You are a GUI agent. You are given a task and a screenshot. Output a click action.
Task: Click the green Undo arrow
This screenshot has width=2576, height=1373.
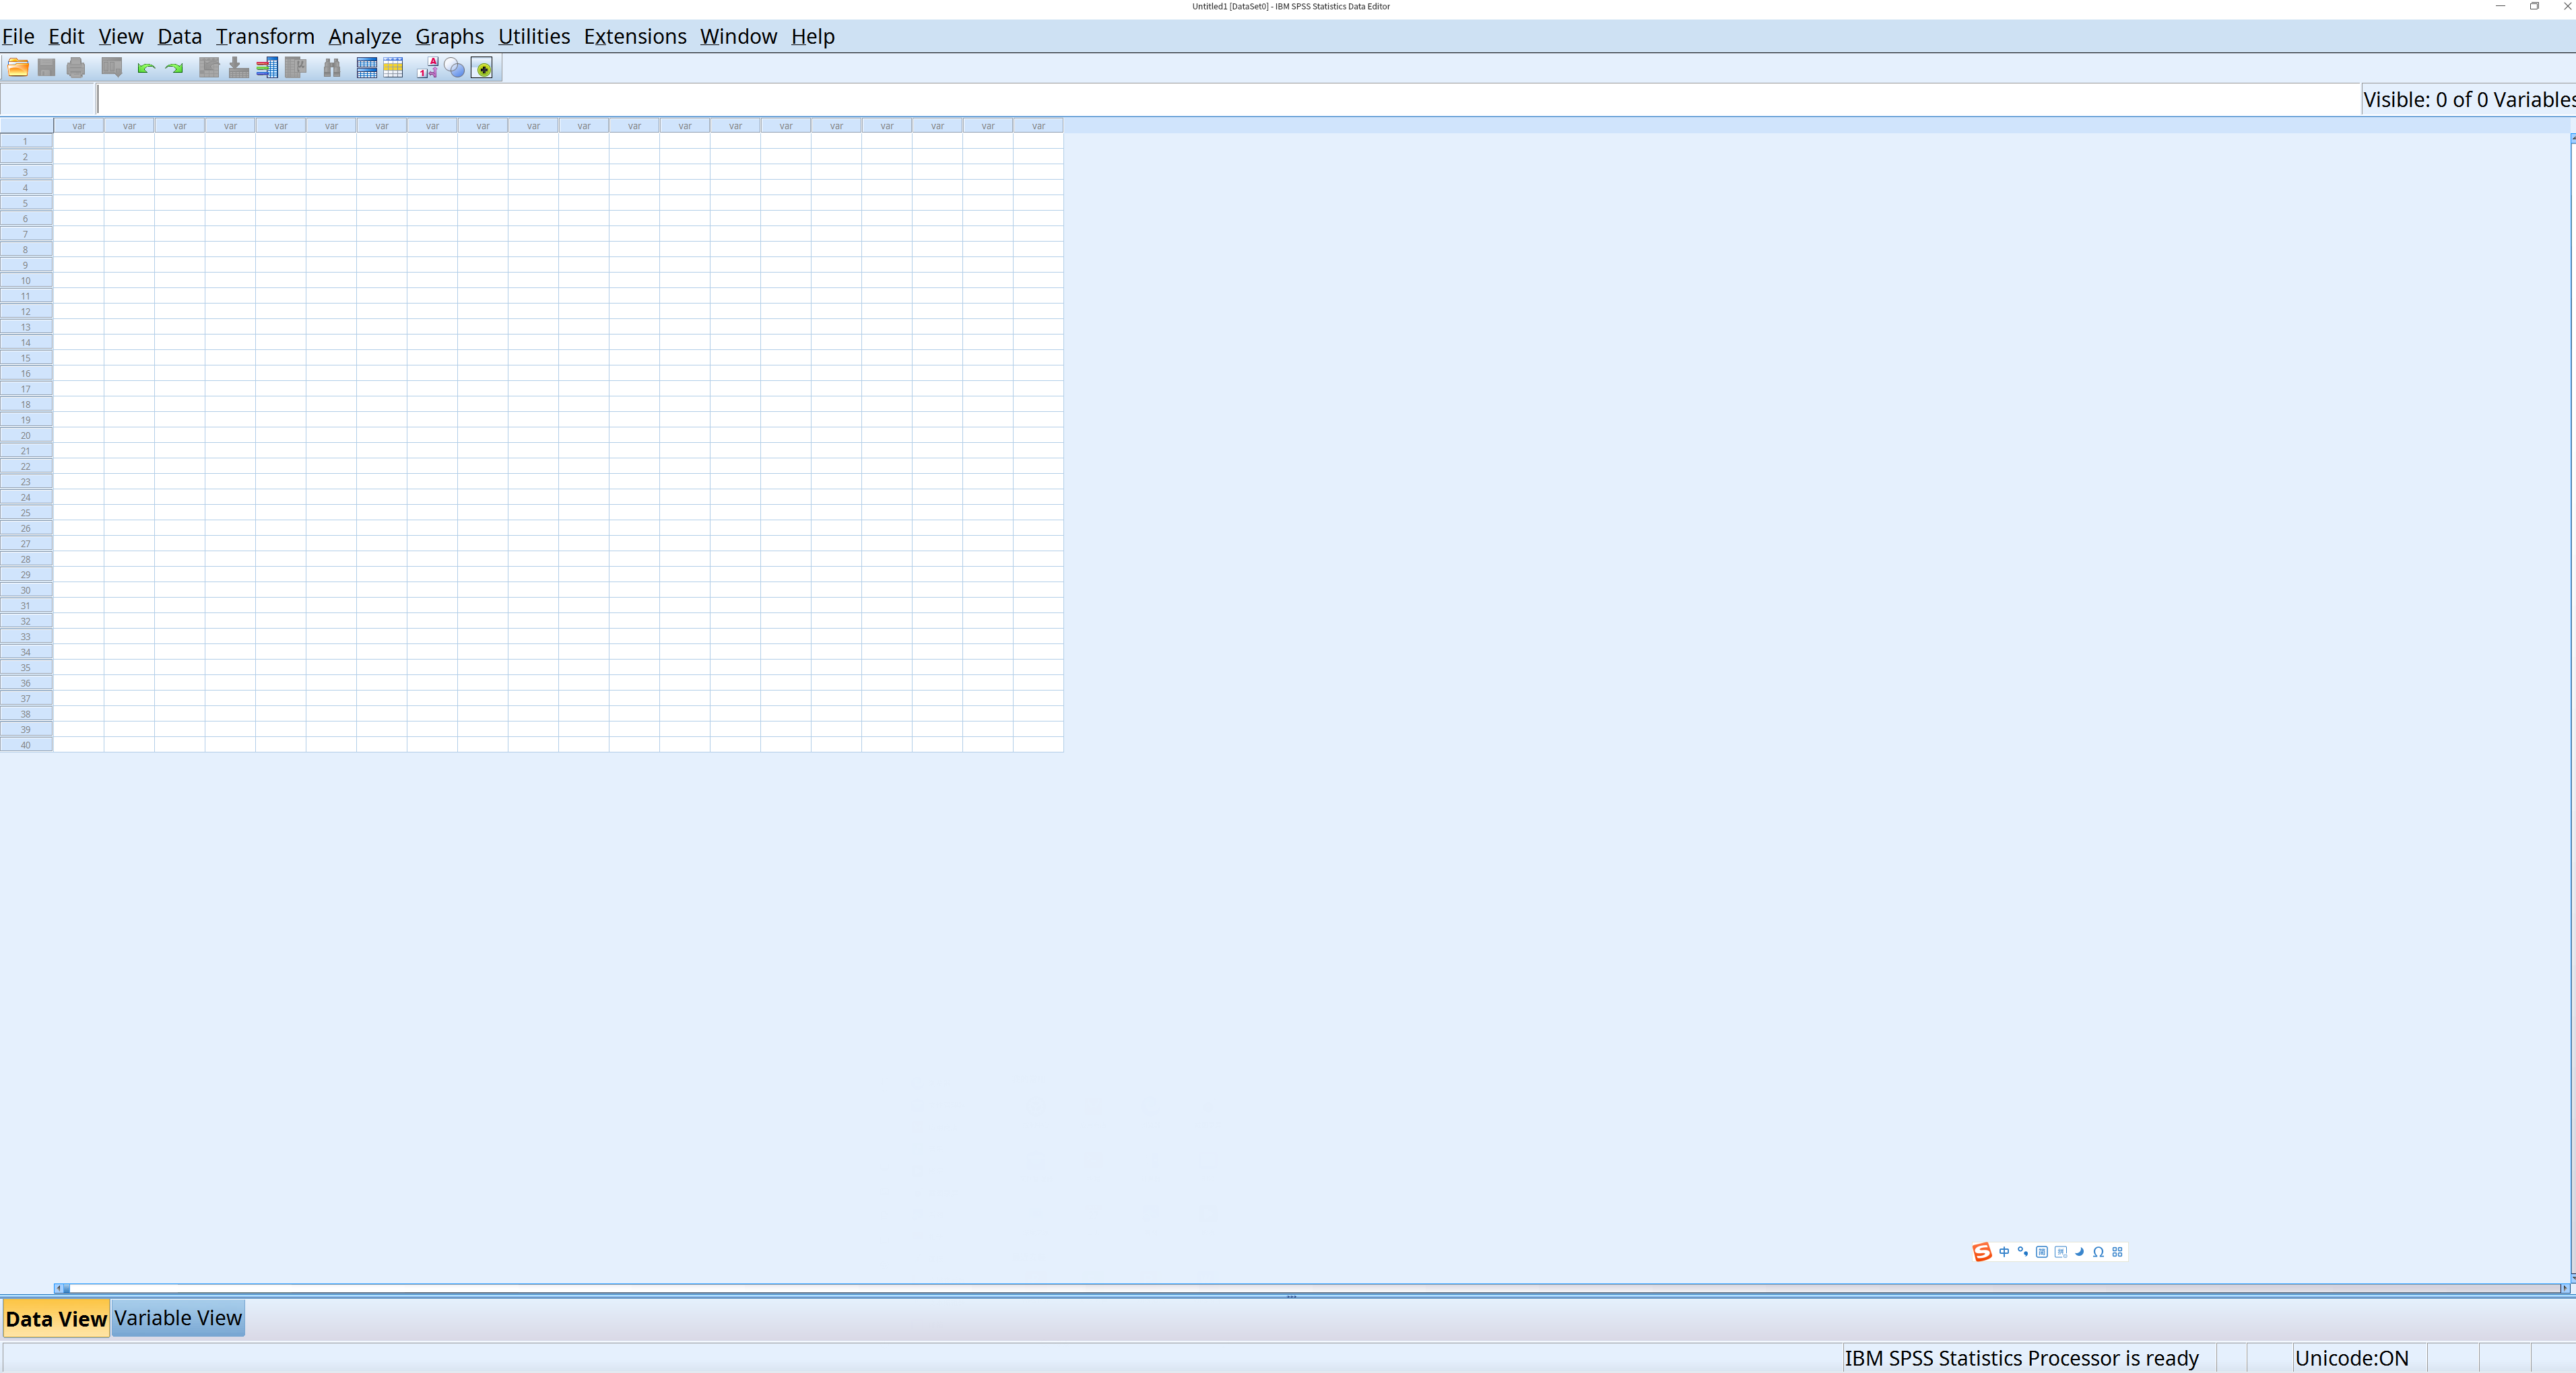click(x=146, y=68)
